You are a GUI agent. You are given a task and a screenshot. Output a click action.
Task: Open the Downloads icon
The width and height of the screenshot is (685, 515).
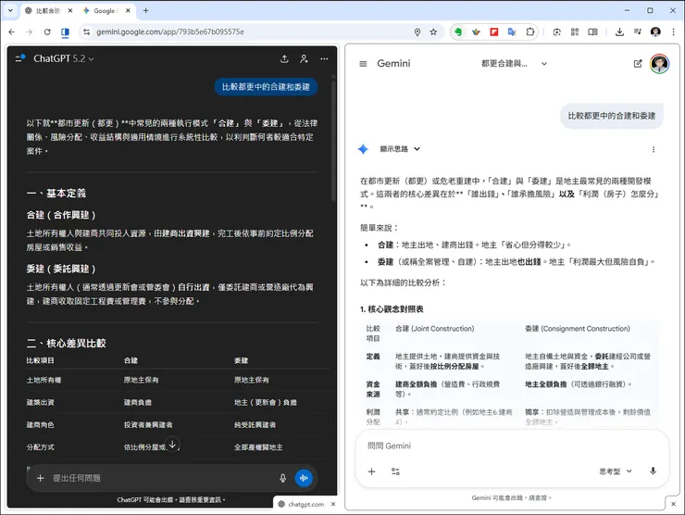click(619, 31)
